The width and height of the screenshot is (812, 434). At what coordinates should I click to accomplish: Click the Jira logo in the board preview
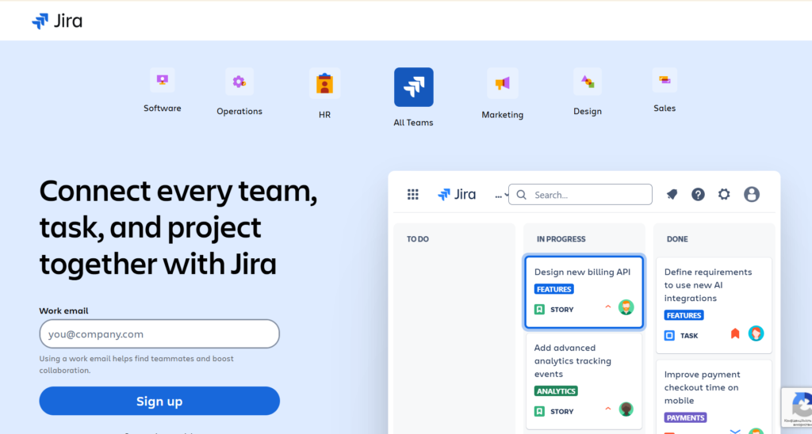click(x=457, y=195)
